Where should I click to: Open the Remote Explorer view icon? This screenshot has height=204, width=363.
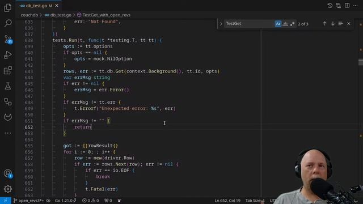(x=7, y=102)
